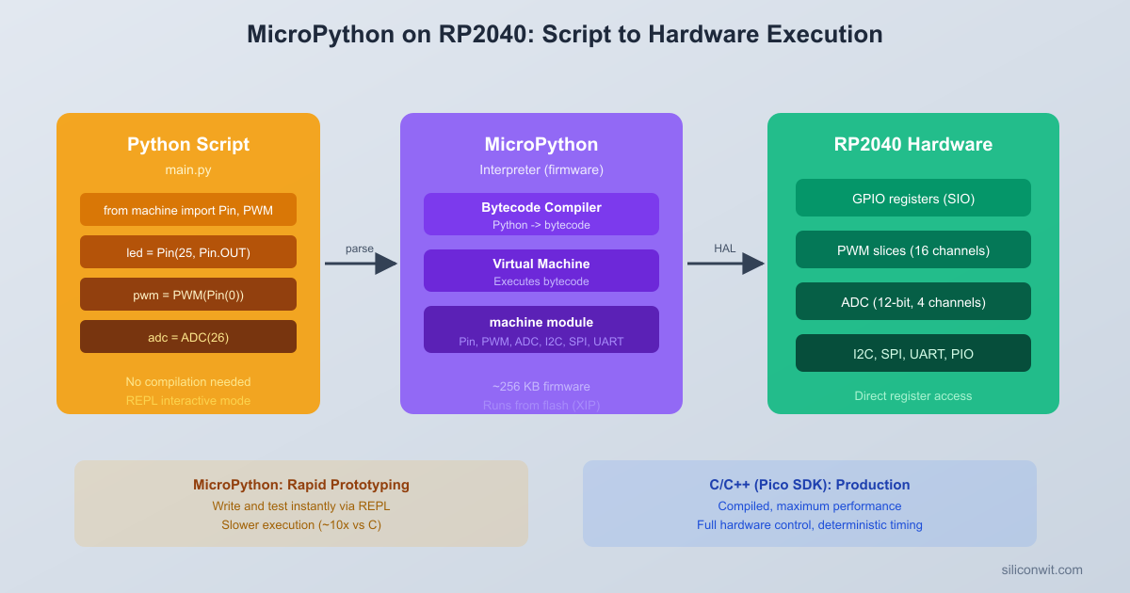This screenshot has height=593, width=1130.
Task: Expand the Python Script panel
Action: point(188,144)
